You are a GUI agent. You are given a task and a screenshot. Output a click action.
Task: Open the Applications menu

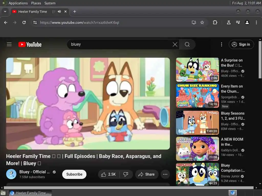coord(18,3)
